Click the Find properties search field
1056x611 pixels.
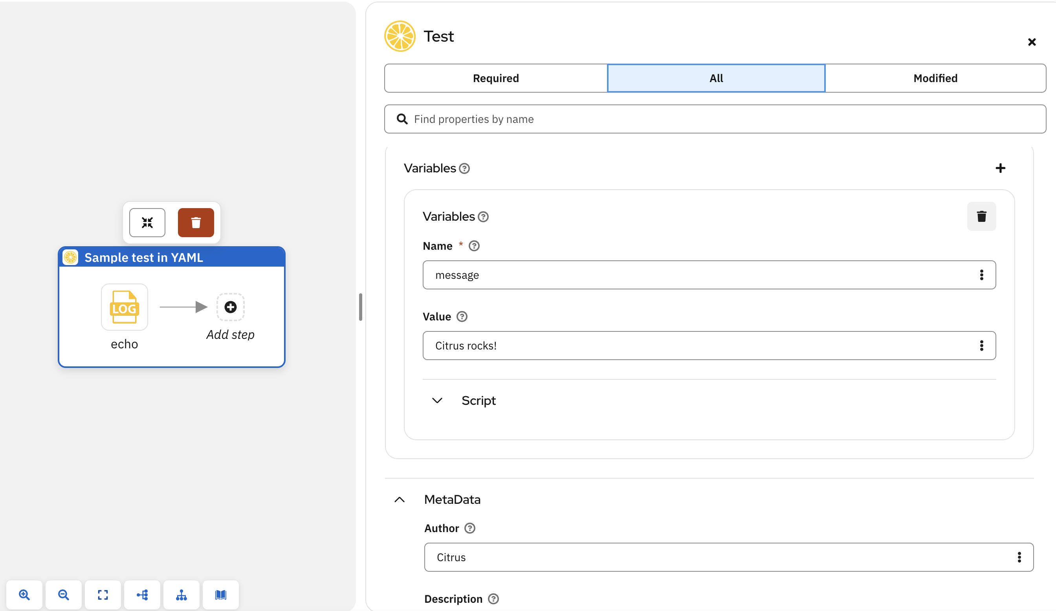point(715,119)
